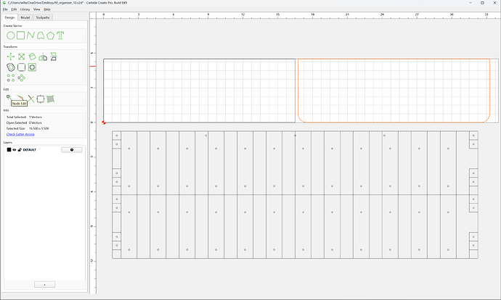Toggle lock on the DEFAULT layer
Image resolution: width=501 pixels, height=300 pixels.
click(20, 150)
